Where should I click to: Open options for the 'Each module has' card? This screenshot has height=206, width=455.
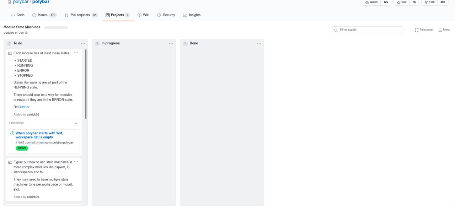click(76, 53)
